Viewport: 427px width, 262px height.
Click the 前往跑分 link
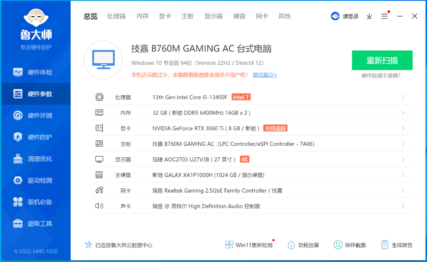pyautogui.click(x=265, y=75)
